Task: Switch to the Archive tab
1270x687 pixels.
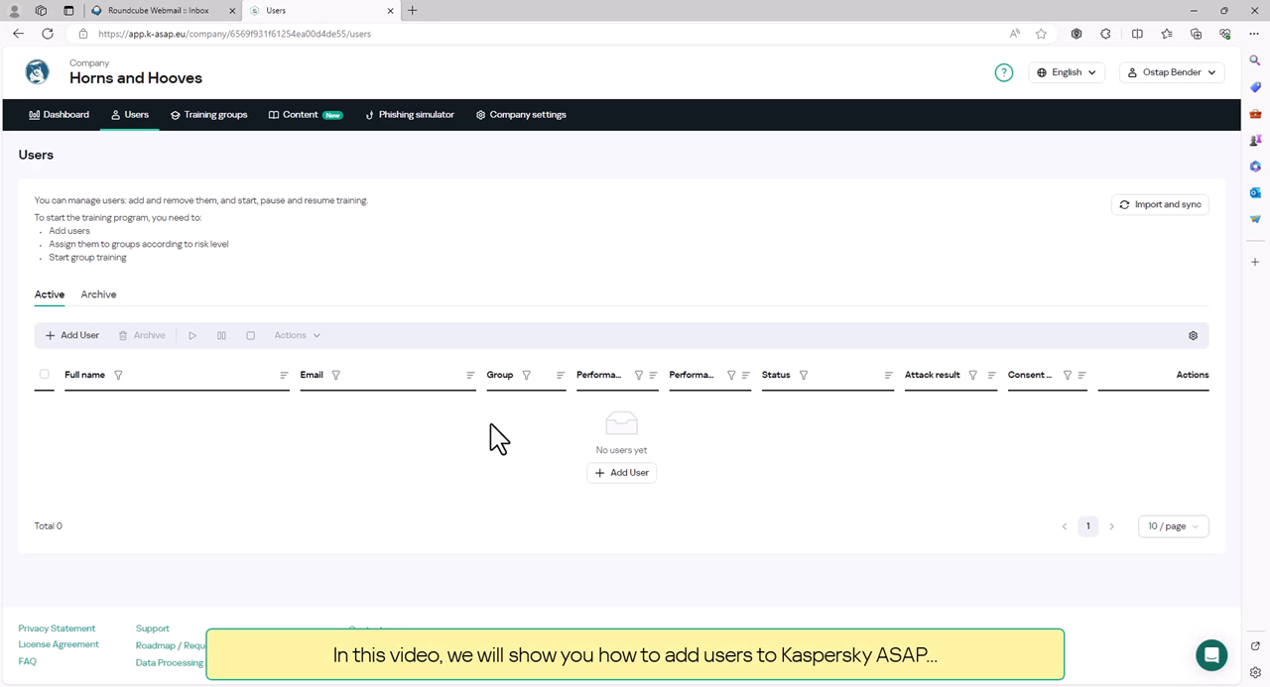Action: [x=98, y=294]
